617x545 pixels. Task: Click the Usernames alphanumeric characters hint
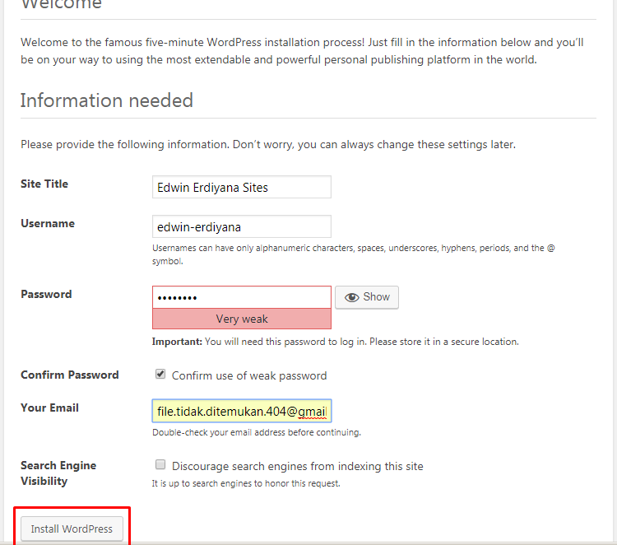(x=354, y=254)
